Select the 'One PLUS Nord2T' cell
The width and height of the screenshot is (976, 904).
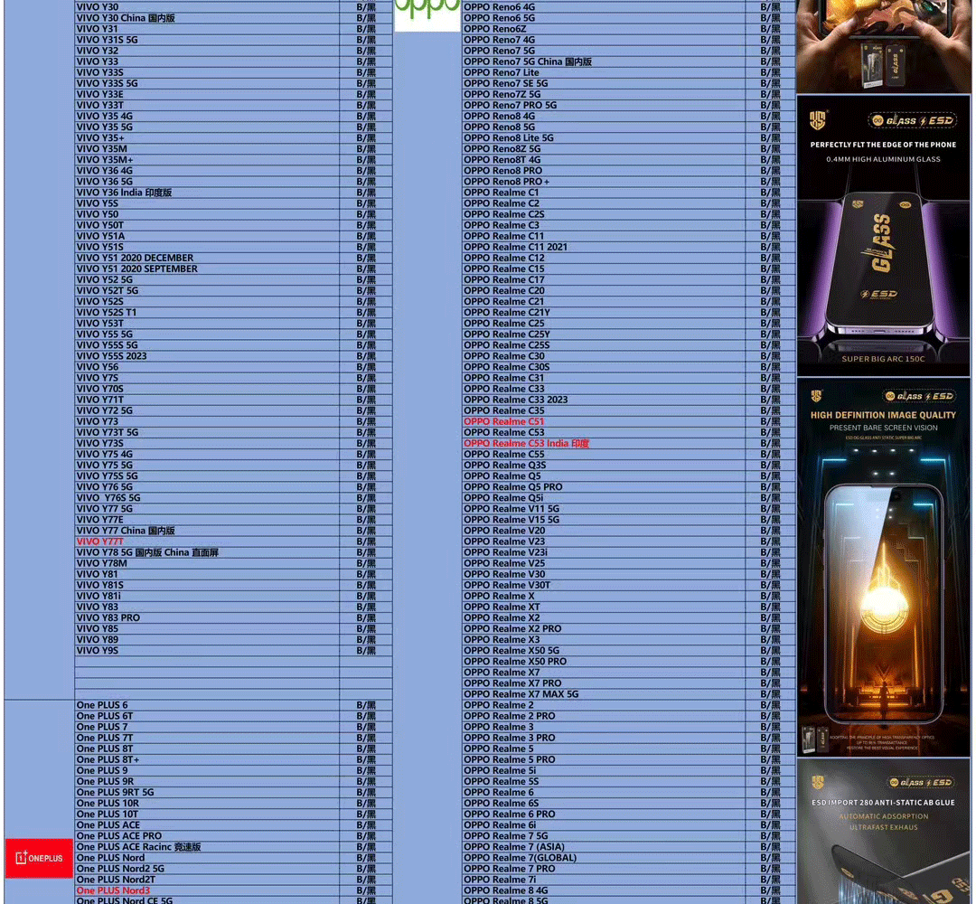click(x=207, y=880)
